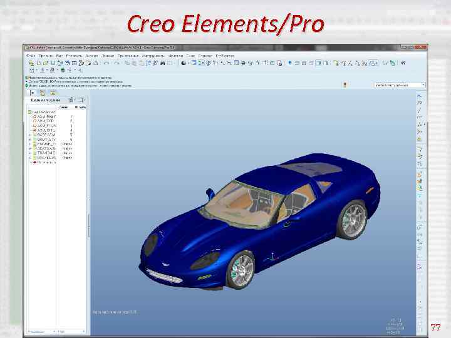Click the new file icon in toolbar

[x=39, y=63]
